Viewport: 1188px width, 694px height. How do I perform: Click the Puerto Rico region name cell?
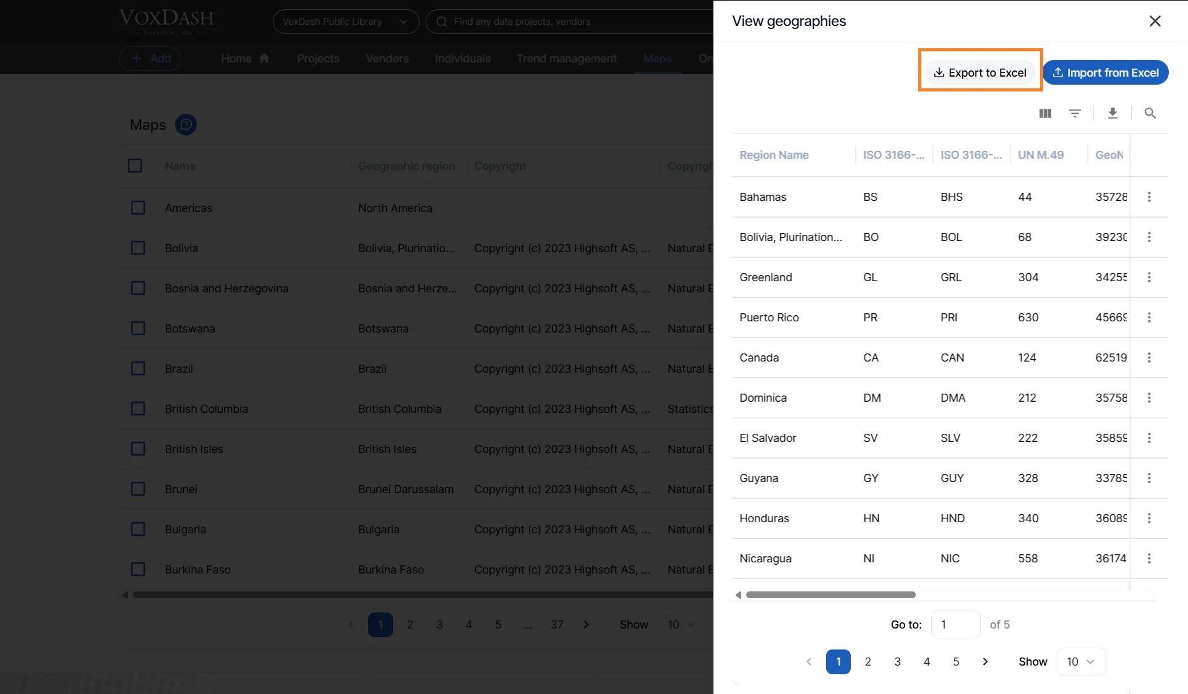tap(769, 318)
